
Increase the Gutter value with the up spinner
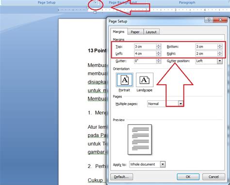[x=159, y=60]
